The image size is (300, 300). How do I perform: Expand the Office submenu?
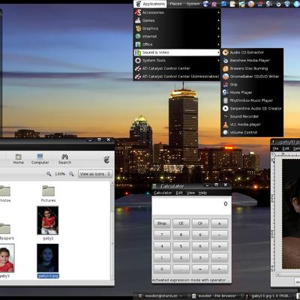[177, 44]
